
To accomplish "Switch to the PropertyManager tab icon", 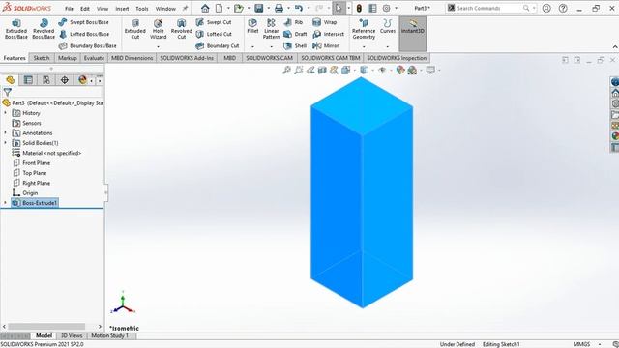I will (28, 80).
